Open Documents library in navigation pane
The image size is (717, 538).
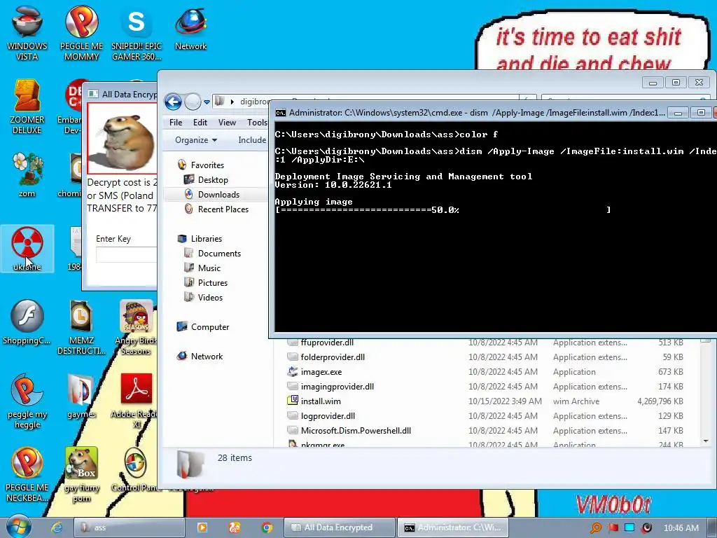219,254
